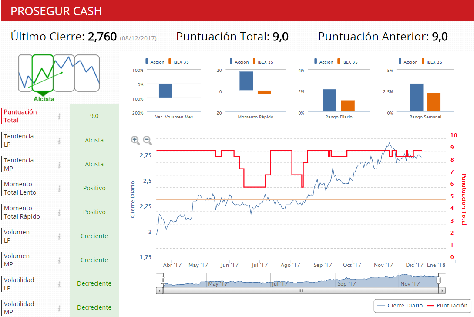Click Positivo value for Momento Total Rápido
This screenshot has width=474, height=317.
94,212
